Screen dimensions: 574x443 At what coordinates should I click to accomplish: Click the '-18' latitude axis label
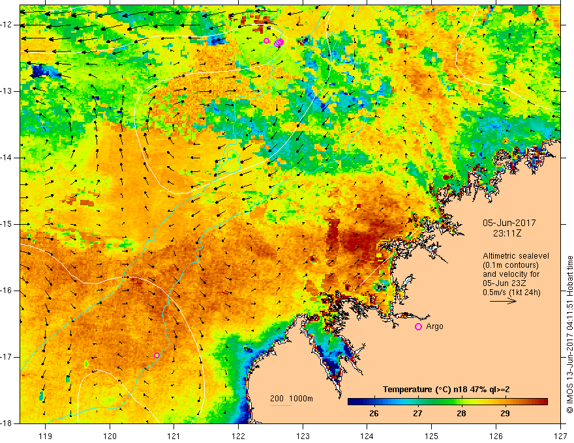pos(7,423)
